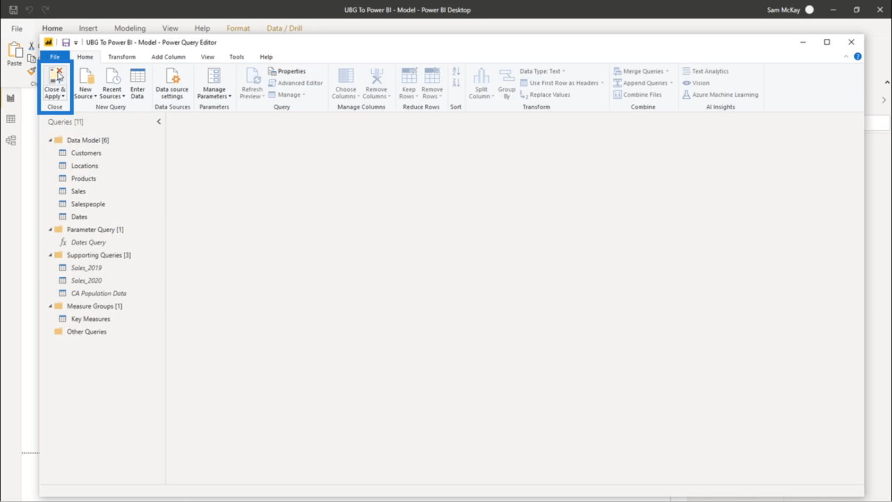The height and width of the screenshot is (502, 892).
Task: Open the Modeling tab in Power BI Desktop
Action: (x=130, y=28)
